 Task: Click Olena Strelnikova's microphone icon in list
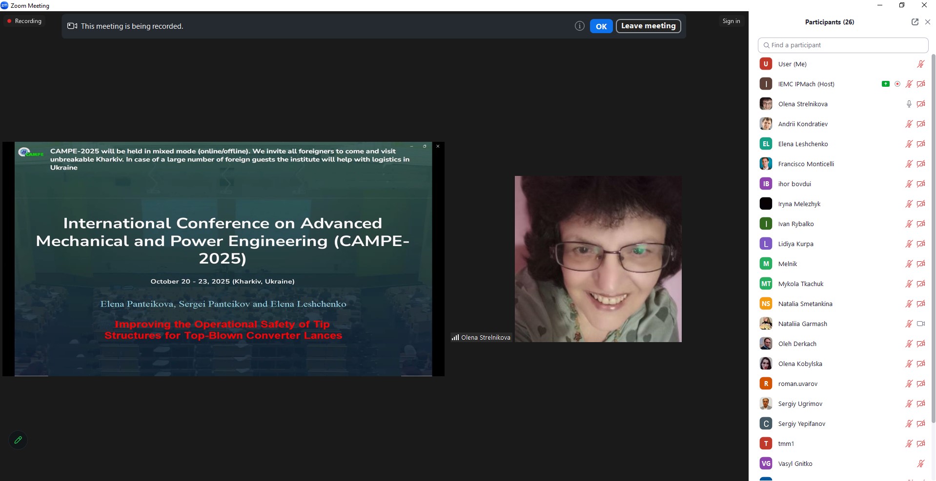tap(909, 104)
